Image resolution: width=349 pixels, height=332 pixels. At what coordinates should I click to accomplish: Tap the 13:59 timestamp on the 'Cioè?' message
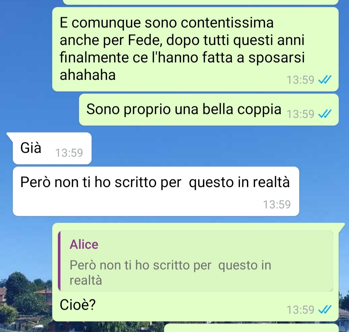[x=300, y=309]
